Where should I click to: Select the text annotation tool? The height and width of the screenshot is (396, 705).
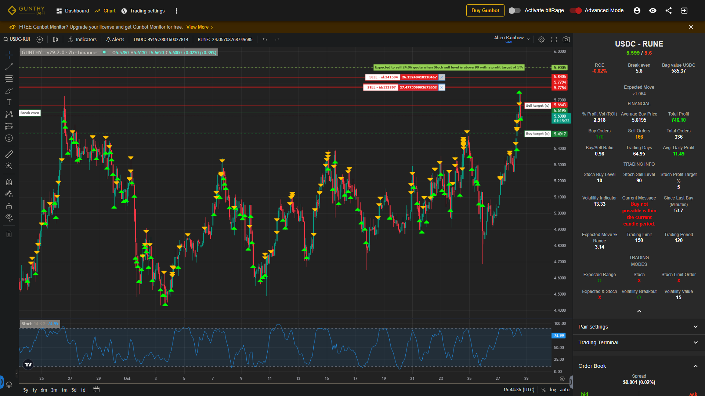tap(9, 102)
